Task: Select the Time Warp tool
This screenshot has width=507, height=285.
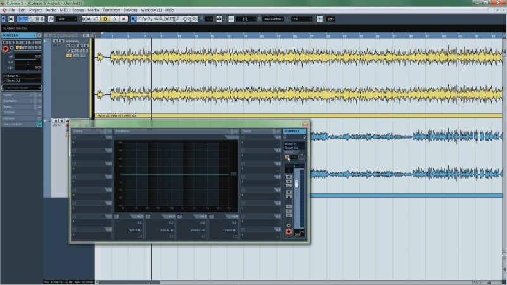Action: point(172,19)
